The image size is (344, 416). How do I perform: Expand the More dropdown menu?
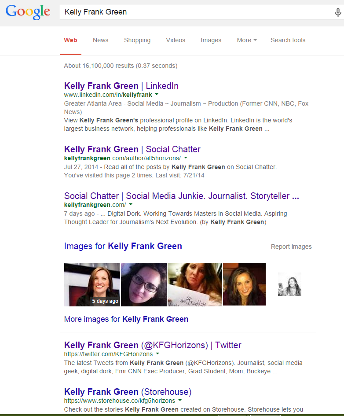point(246,40)
